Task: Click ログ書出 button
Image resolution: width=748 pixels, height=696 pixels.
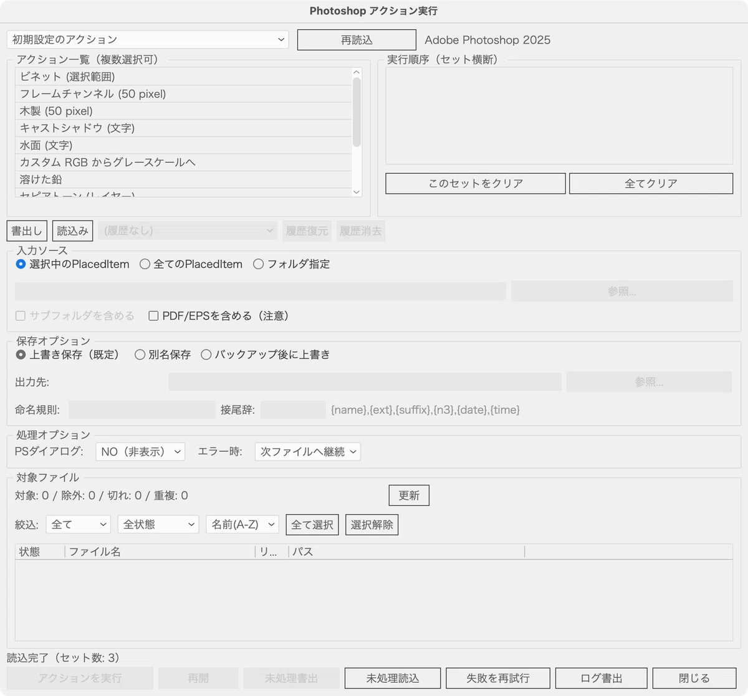Action: pyautogui.click(x=602, y=678)
